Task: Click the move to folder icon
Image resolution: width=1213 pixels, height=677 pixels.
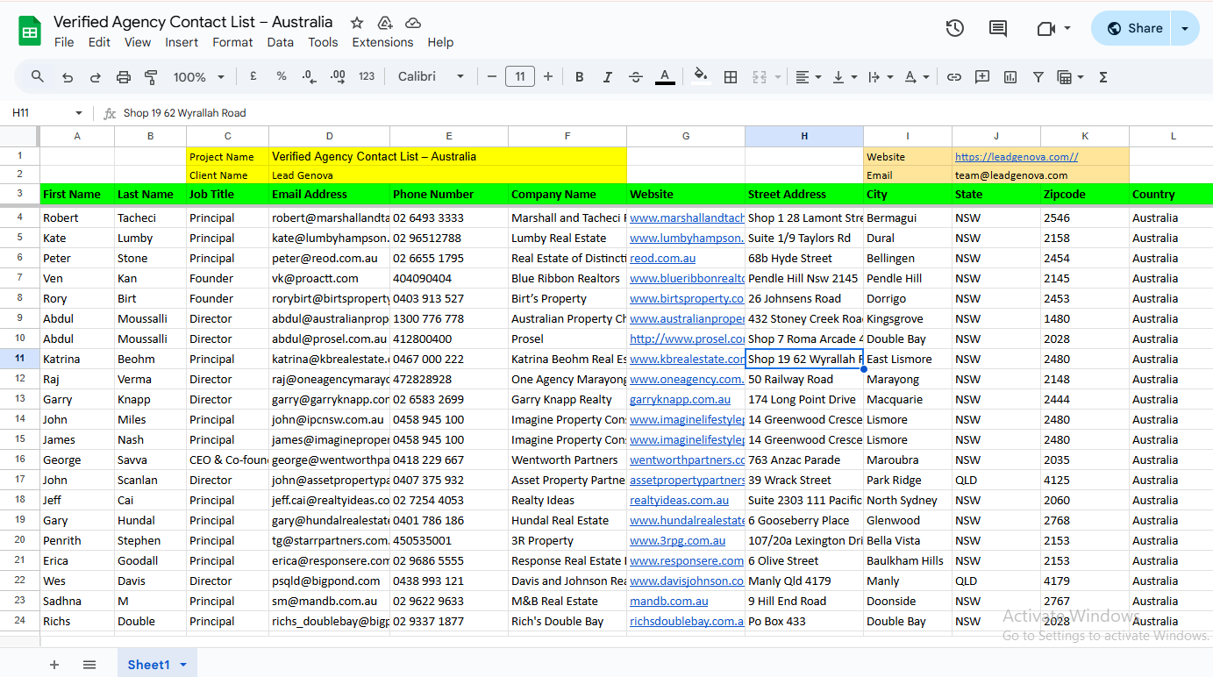Action: [x=385, y=23]
